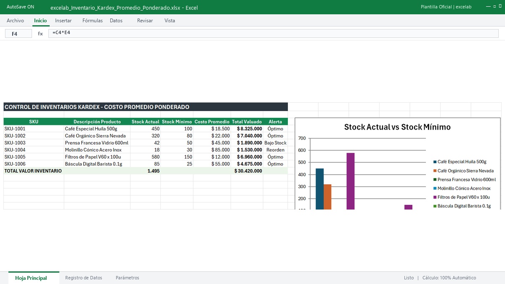The image size is (505, 284).
Task: Click the formula bar with =C4*E4
Action: point(274,33)
